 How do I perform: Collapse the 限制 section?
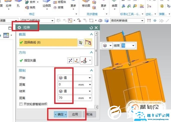[91, 71]
